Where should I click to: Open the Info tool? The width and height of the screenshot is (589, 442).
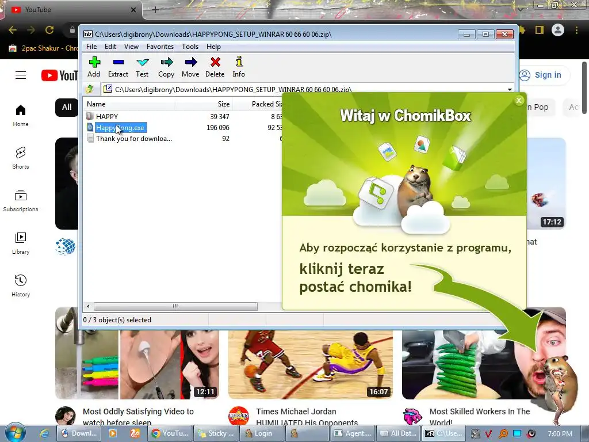[x=239, y=67]
